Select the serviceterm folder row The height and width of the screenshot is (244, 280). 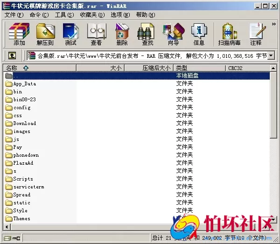[x=137, y=187]
